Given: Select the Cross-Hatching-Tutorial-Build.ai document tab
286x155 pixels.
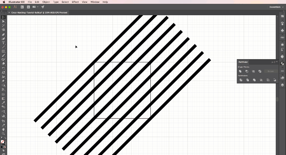Looking at the screenshot, I should [39, 12].
